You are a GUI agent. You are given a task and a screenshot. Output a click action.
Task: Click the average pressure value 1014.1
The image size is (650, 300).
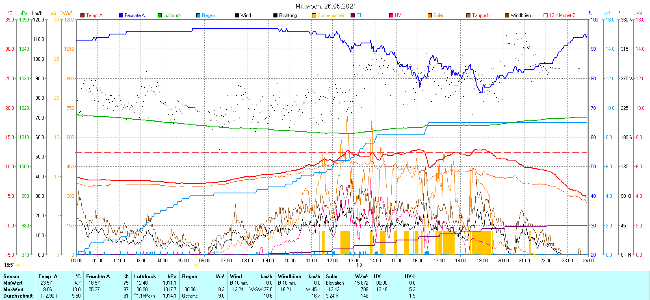pyautogui.click(x=170, y=296)
